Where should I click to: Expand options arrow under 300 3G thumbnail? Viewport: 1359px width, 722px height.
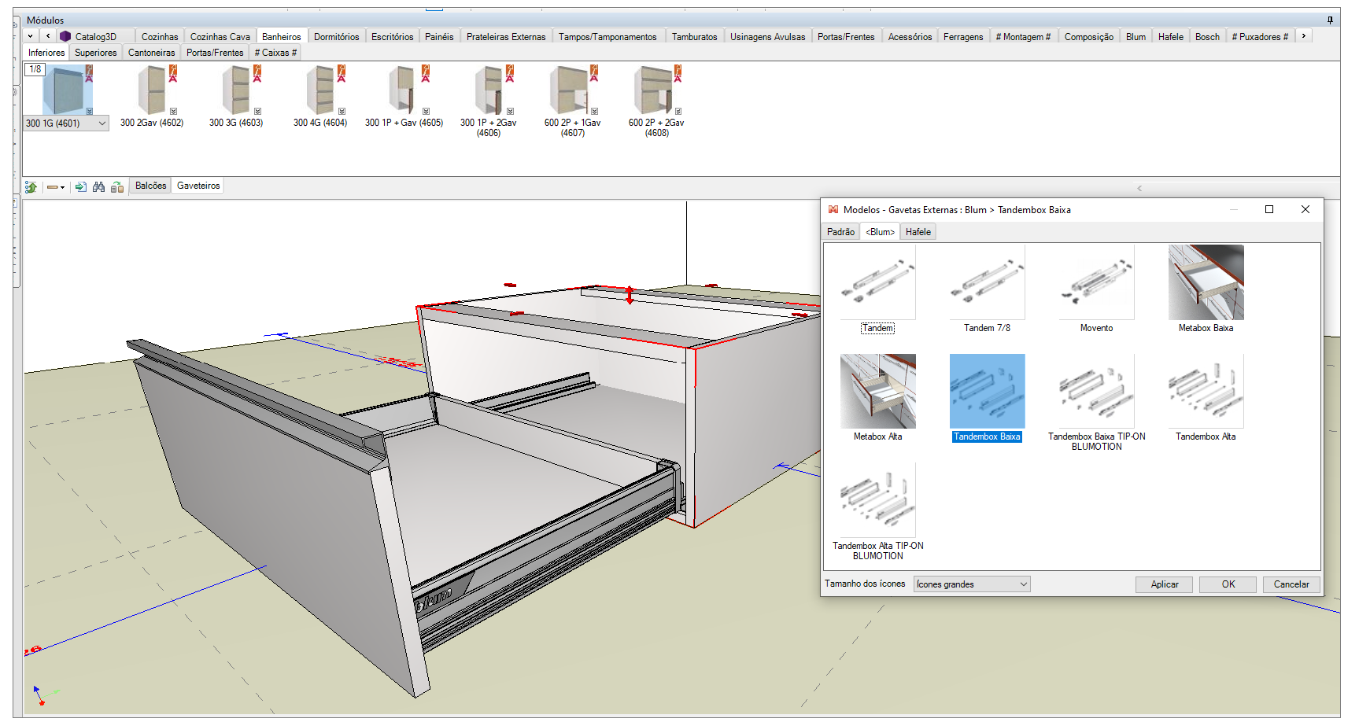coord(258,112)
